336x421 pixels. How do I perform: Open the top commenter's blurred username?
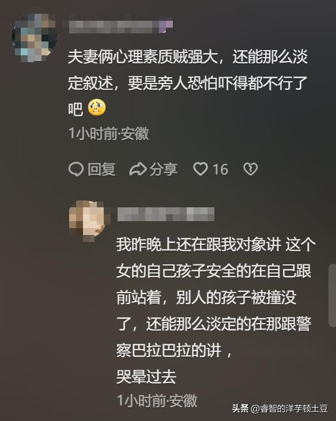pyautogui.click(x=114, y=27)
